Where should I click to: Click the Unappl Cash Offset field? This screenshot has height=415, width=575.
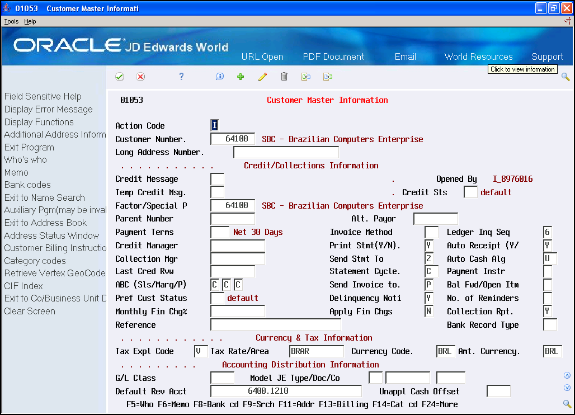coord(498,391)
